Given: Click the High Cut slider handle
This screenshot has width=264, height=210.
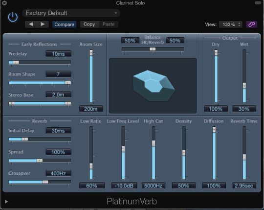Looking at the screenshot, I should [154, 143].
